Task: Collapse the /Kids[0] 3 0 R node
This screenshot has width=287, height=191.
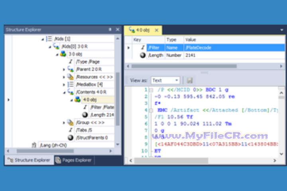Action: tap(50, 47)
